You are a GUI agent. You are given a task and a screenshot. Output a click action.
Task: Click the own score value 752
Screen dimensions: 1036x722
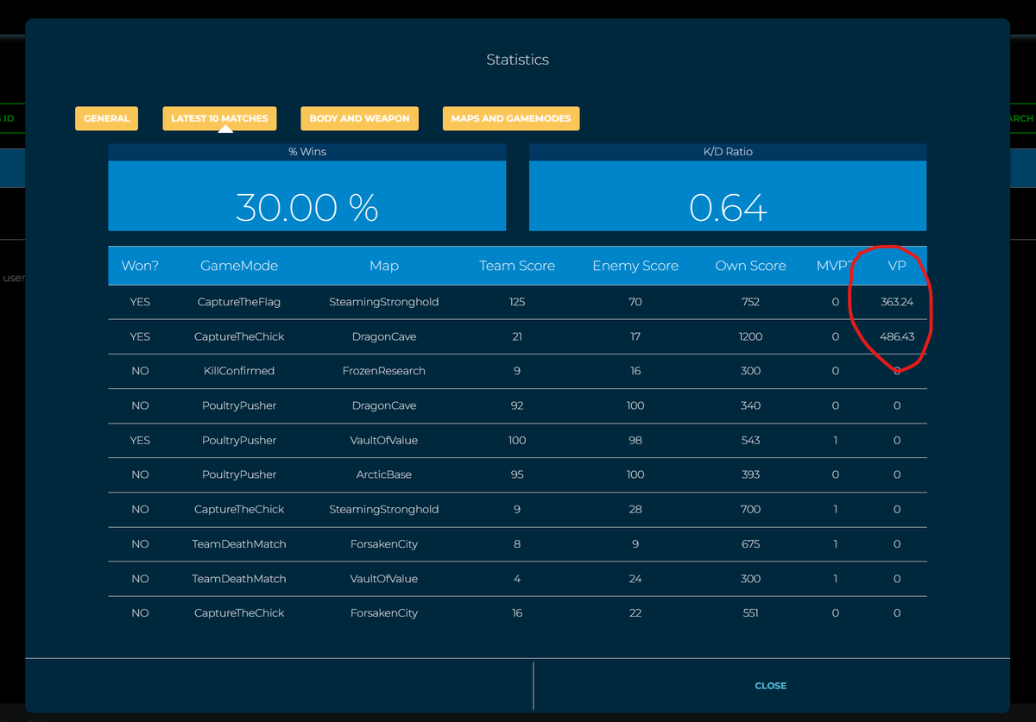coord(751,302)
